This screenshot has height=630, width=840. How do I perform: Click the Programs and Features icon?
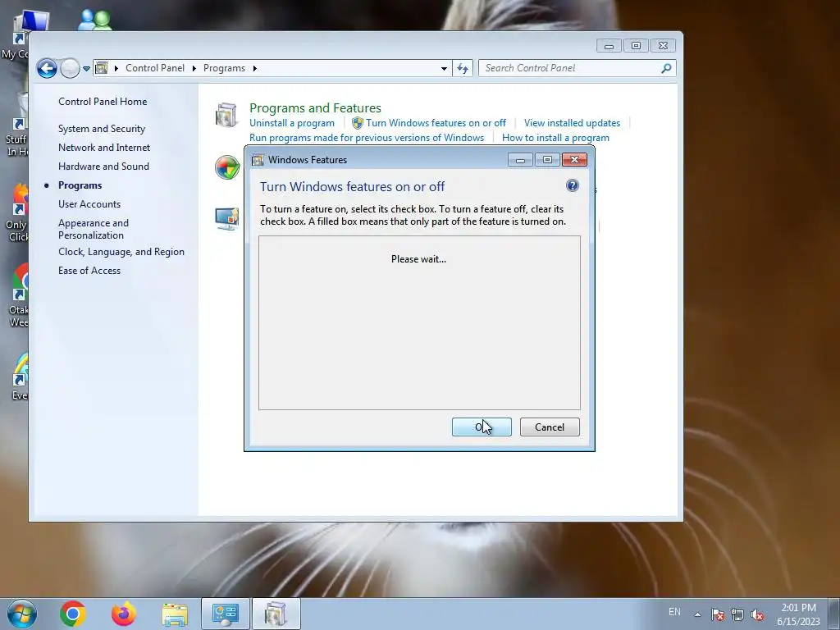tap(226, 115)
